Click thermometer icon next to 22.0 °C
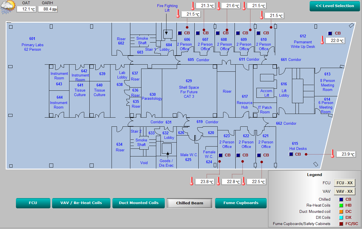This screenshot has width=362, height=229. 322,40
